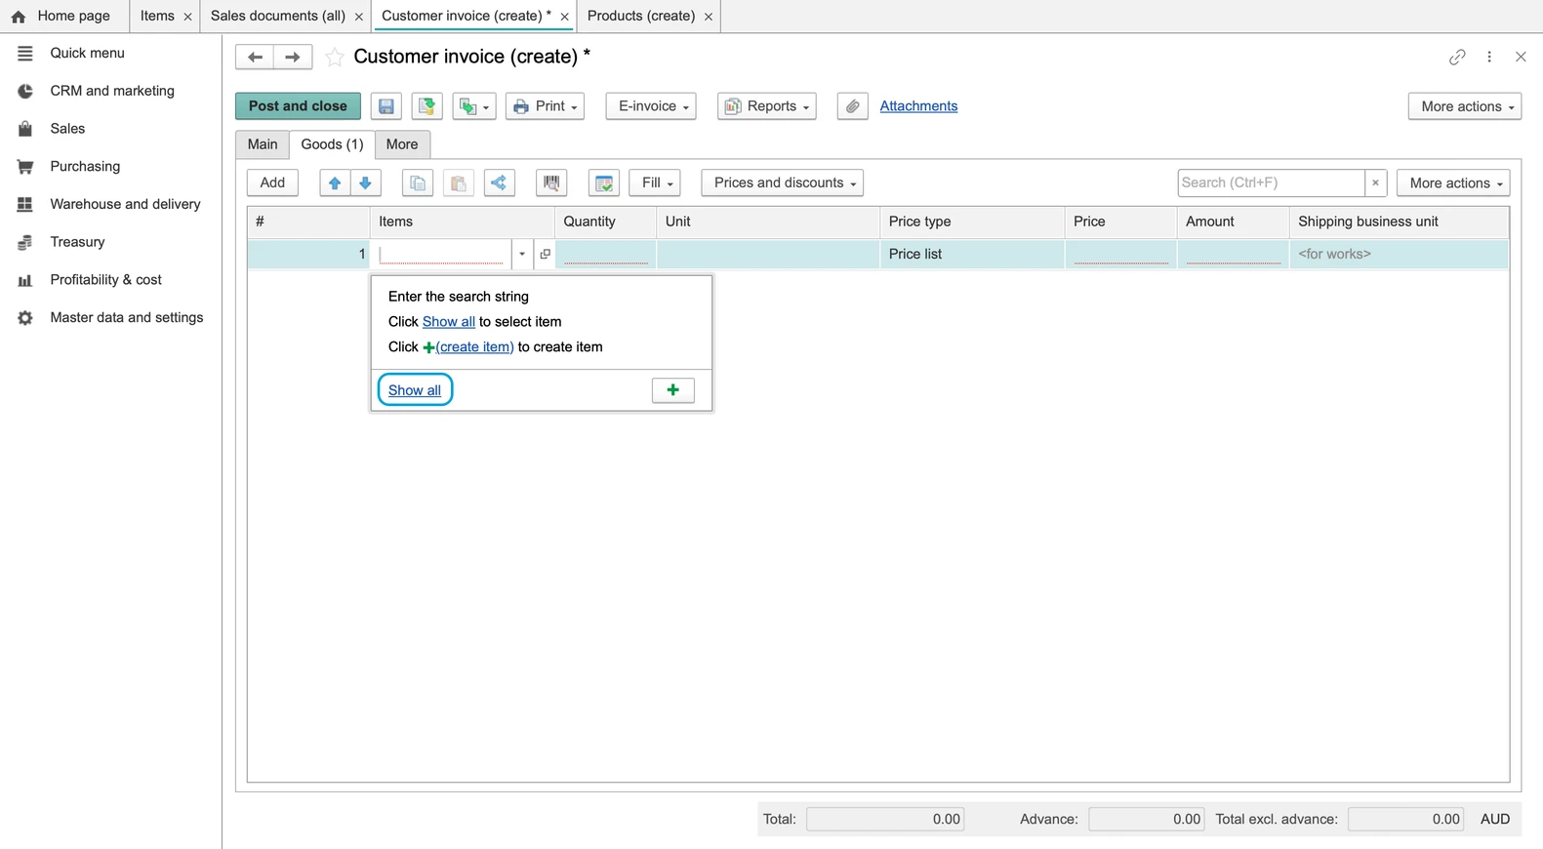
Task: Click the paperclip attachment icon
Action: tap(852, 106)
